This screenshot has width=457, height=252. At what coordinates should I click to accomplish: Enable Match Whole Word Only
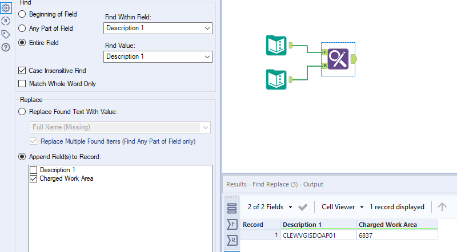pyautogui.click(x=22, y=84)
